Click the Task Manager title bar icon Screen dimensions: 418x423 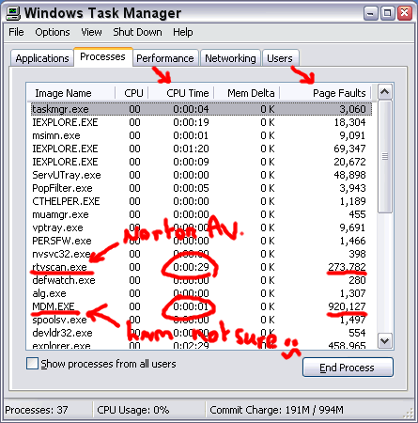pyautogui.click(x=13, y=13)
